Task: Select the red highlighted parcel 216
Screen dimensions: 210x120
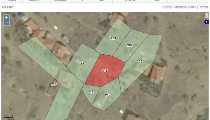Action: (105, 71)
